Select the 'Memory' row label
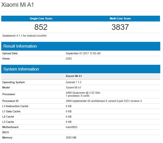Screen dimensions: 163x143 point(7,138)
